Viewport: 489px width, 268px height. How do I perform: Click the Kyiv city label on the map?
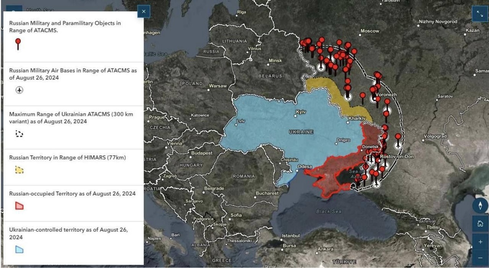tap(301, 112)
